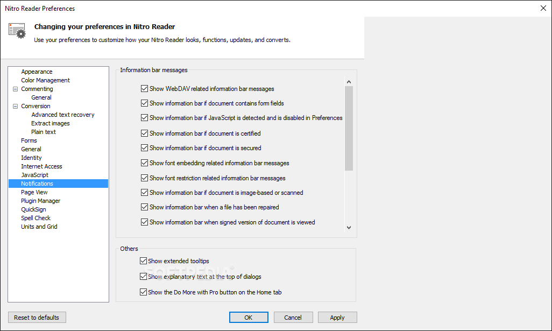The height and width of the screenshot is (331, 552).
Task: Toggle JavaScript detected information bar checkbox
Action: coord(144,118)
